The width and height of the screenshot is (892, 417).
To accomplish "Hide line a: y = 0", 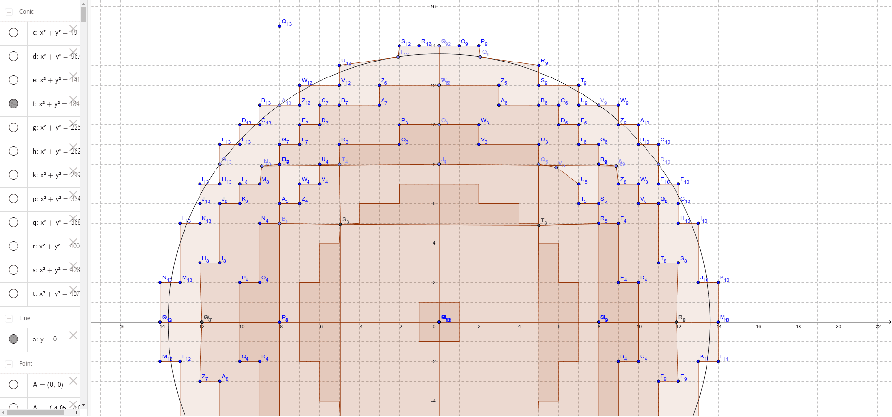I will click(14, 339).
